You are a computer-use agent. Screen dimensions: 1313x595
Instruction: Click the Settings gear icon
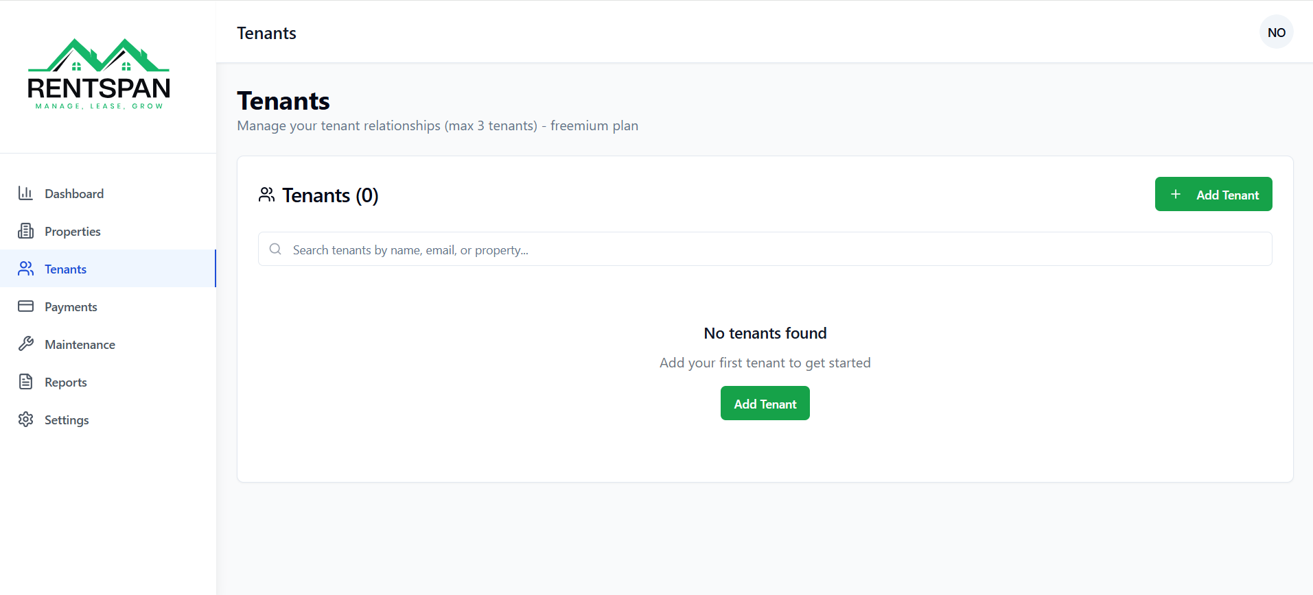[x=25, y=420]
